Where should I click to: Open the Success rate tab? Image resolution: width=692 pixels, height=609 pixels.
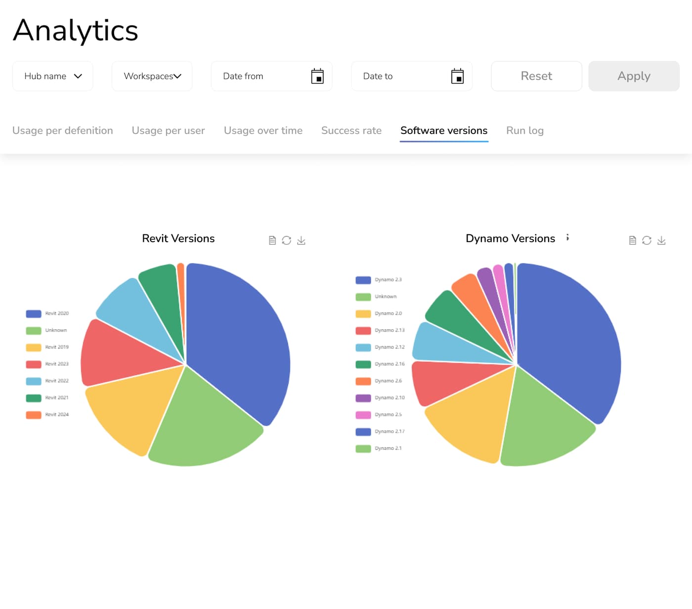tap(351, 130)
